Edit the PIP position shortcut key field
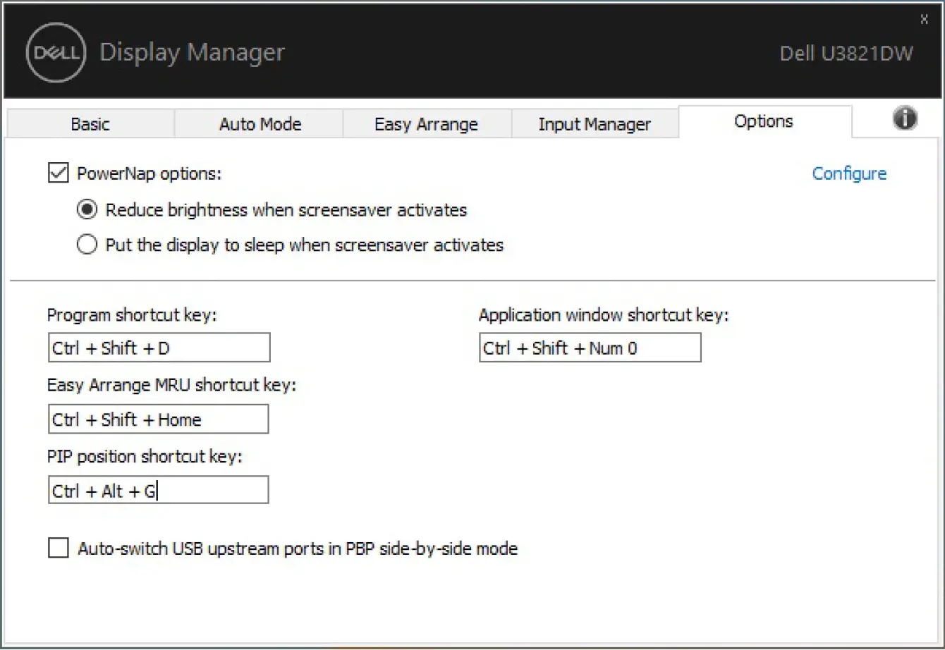The height and width of the screenshot is (650, 945). click(158, 489)
